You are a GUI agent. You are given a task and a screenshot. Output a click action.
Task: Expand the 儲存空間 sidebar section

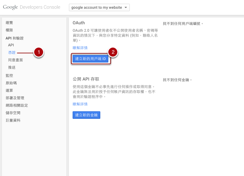click(x=13, y=113)
